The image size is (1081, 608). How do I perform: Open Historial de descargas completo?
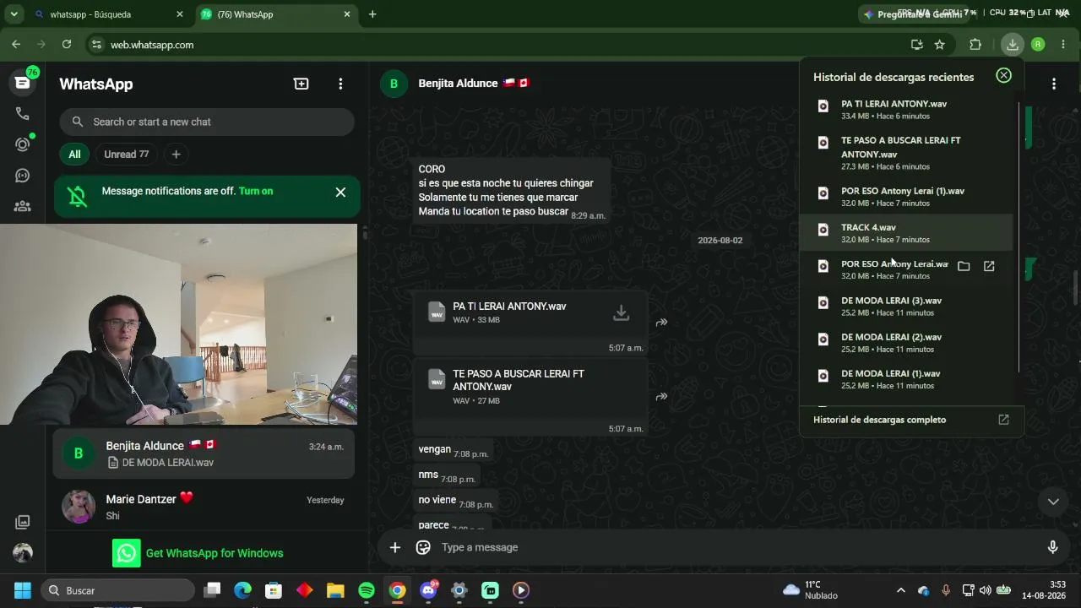[911, 420]
